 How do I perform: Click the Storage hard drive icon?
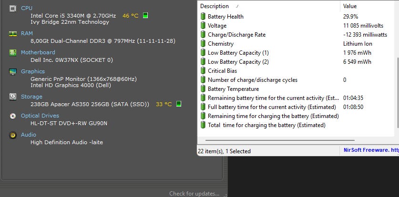coord(13,97)
